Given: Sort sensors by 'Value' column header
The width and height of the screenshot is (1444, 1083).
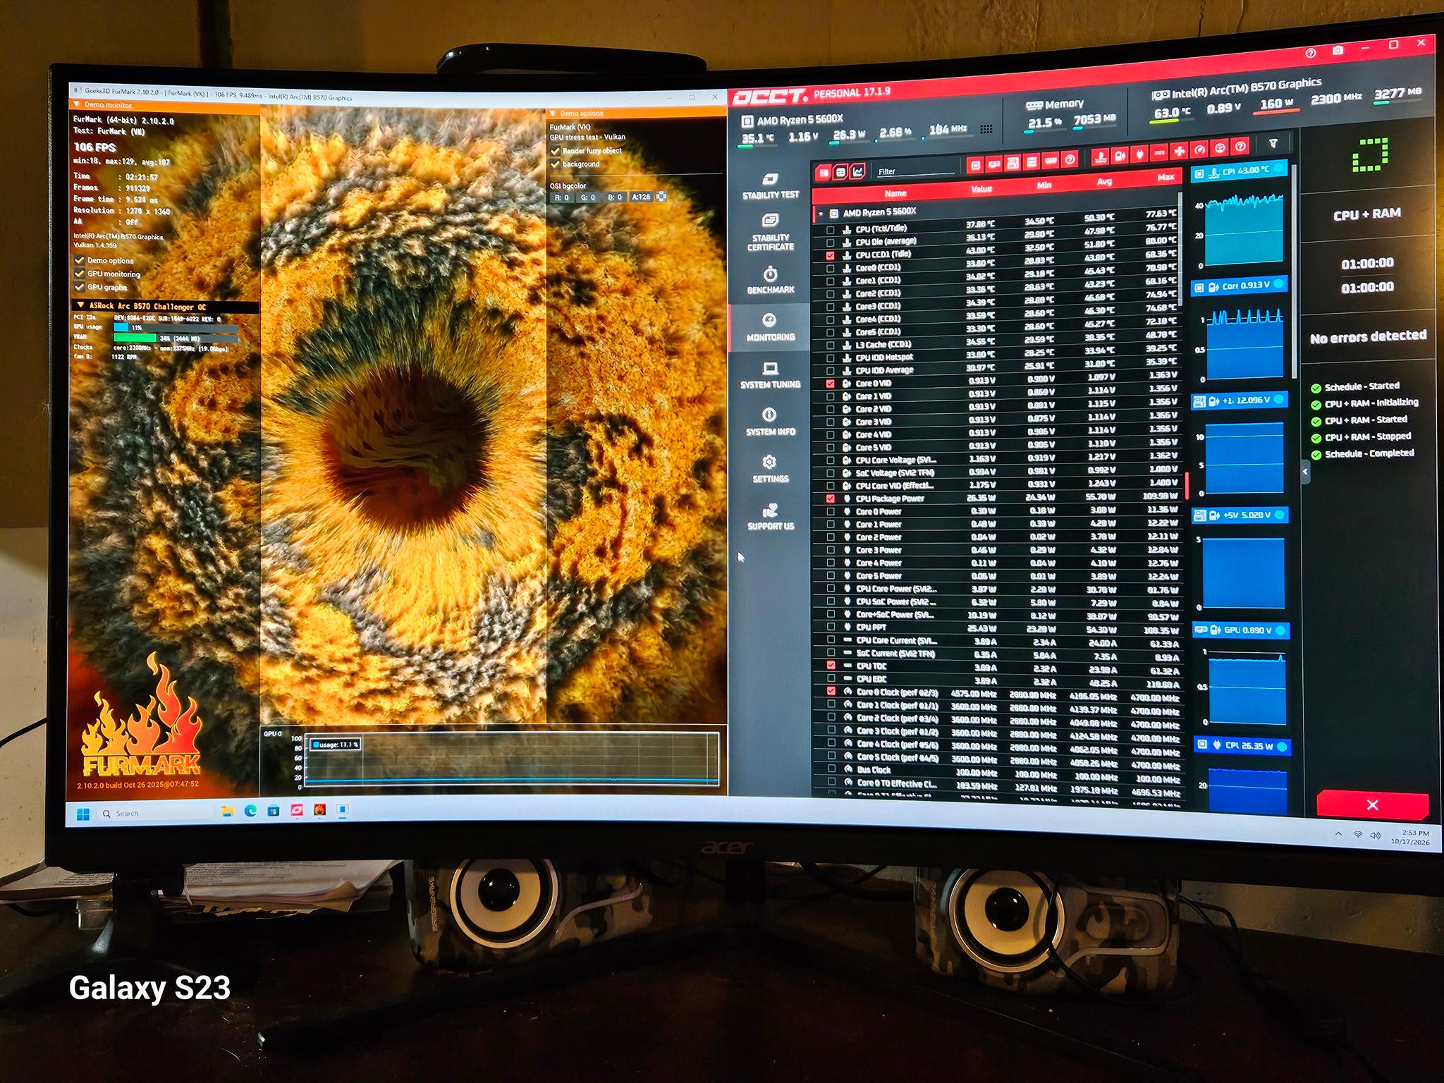Looking at the screenshot, I should 981,188.
